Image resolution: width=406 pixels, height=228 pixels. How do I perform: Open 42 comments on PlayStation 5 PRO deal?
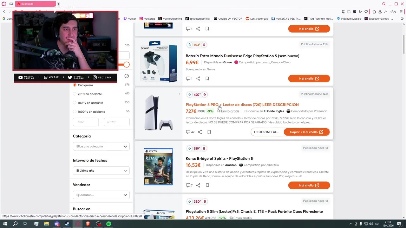tap(190, 132)
